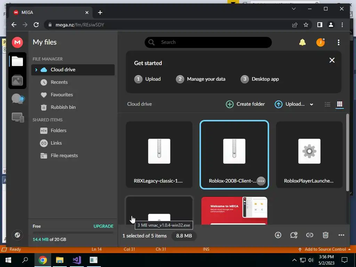Select Cloud drive in sidebar
356x267 pixels.
tap(73, 70)
